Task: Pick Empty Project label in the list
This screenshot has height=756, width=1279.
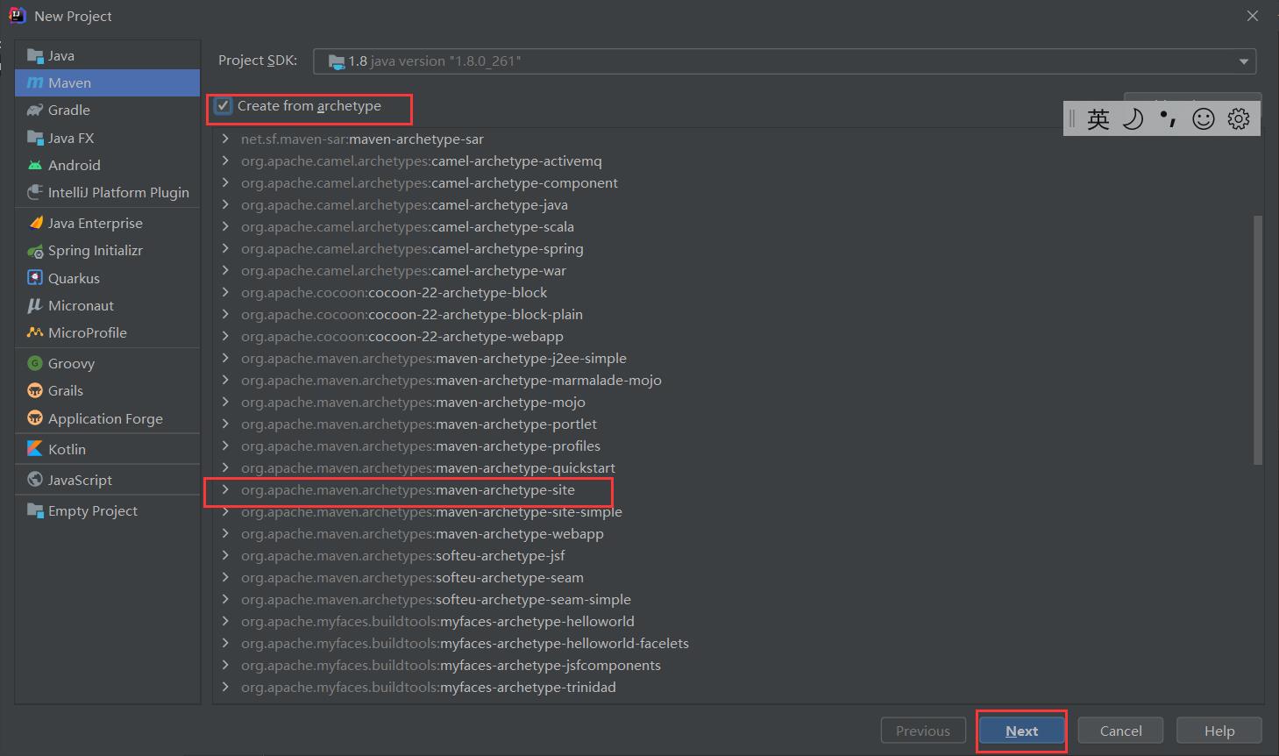Action: click(92, 510)
